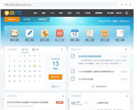Open the 2015年春节放假安排通知 news link
Screen dimensions: 137x110
(90, 56)
